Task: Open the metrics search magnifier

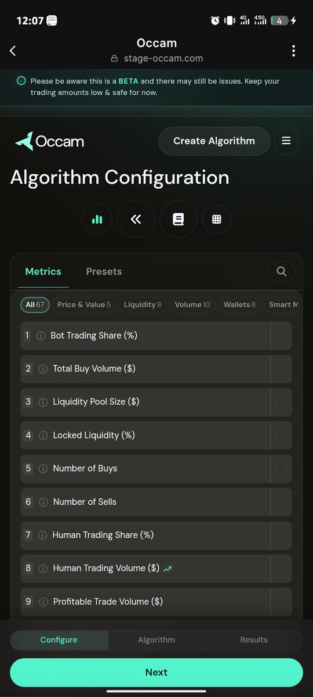Action: (x=281, y=271)
